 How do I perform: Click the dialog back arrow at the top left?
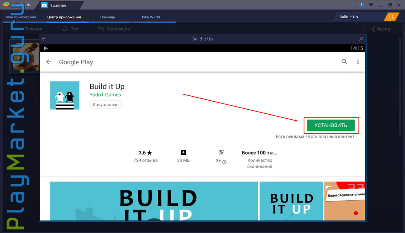44,39
